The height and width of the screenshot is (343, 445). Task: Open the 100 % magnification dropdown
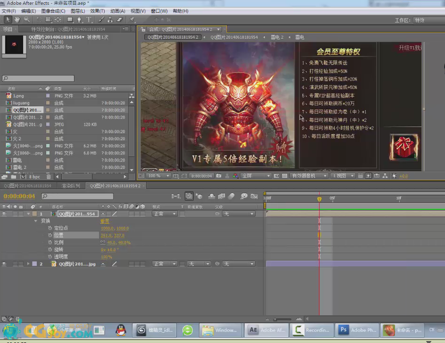pyautogui.click(x=158, y=176)
